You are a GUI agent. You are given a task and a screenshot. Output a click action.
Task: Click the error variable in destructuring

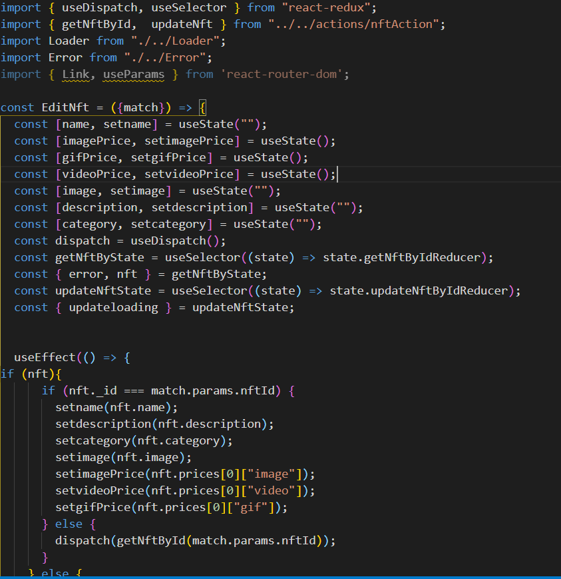86,274
